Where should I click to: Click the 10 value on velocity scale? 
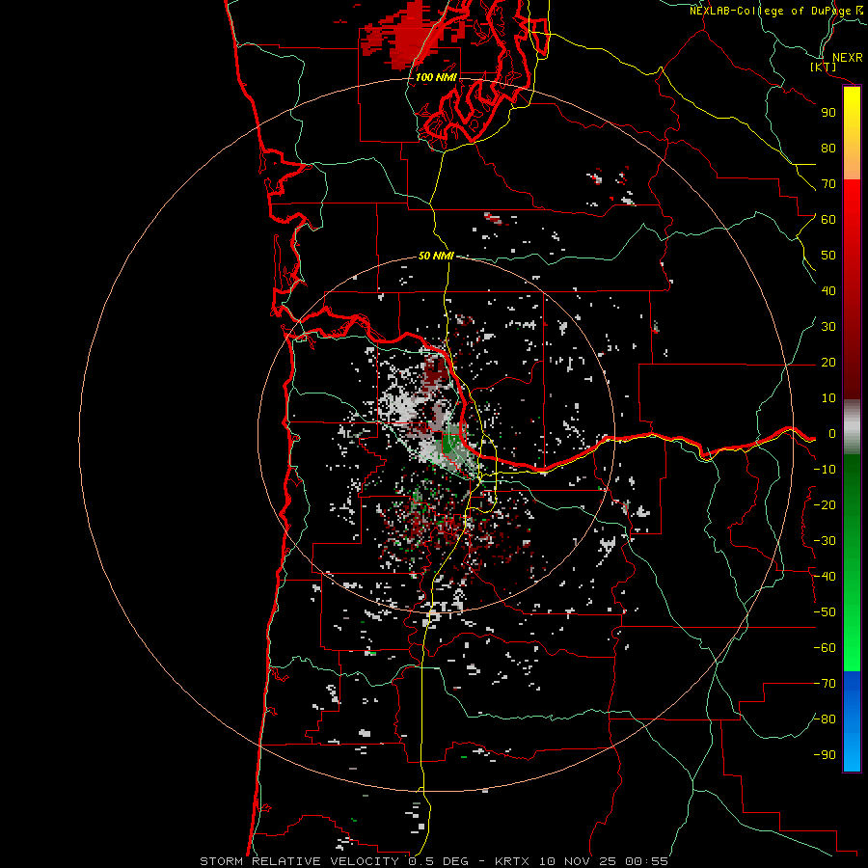pyautogui.click(x=828, y=398)
